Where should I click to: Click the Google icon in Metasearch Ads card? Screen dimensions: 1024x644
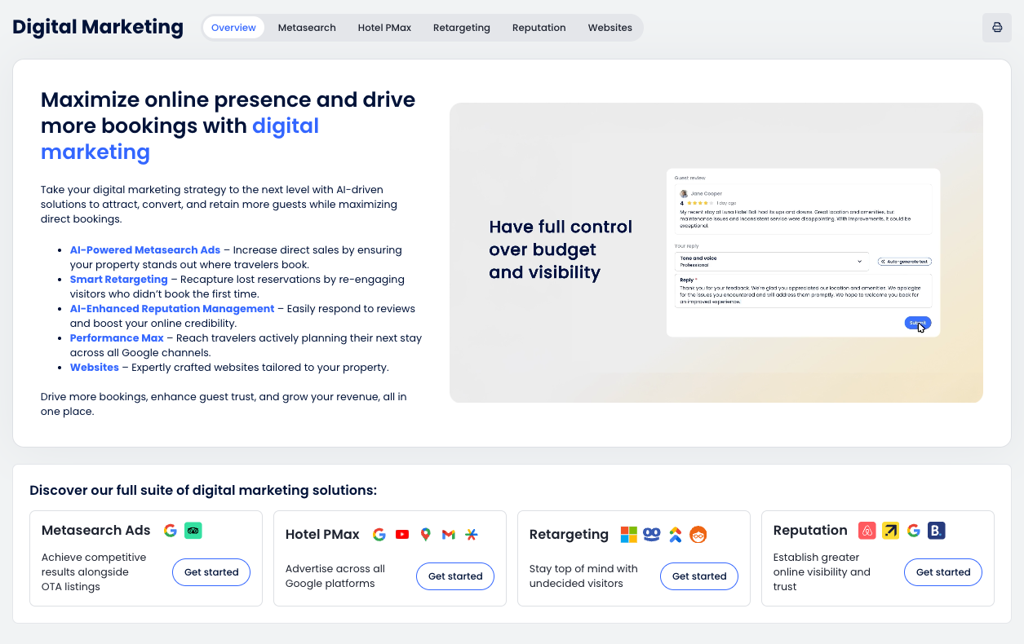tap(170, 531)
